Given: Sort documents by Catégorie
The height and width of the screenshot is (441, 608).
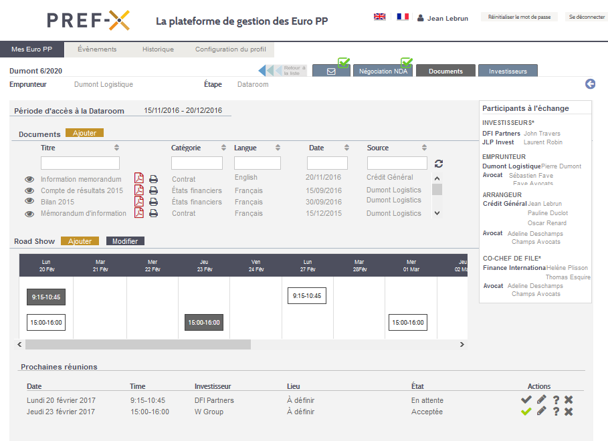Looking at the screenshot, I should coord(223,148).
